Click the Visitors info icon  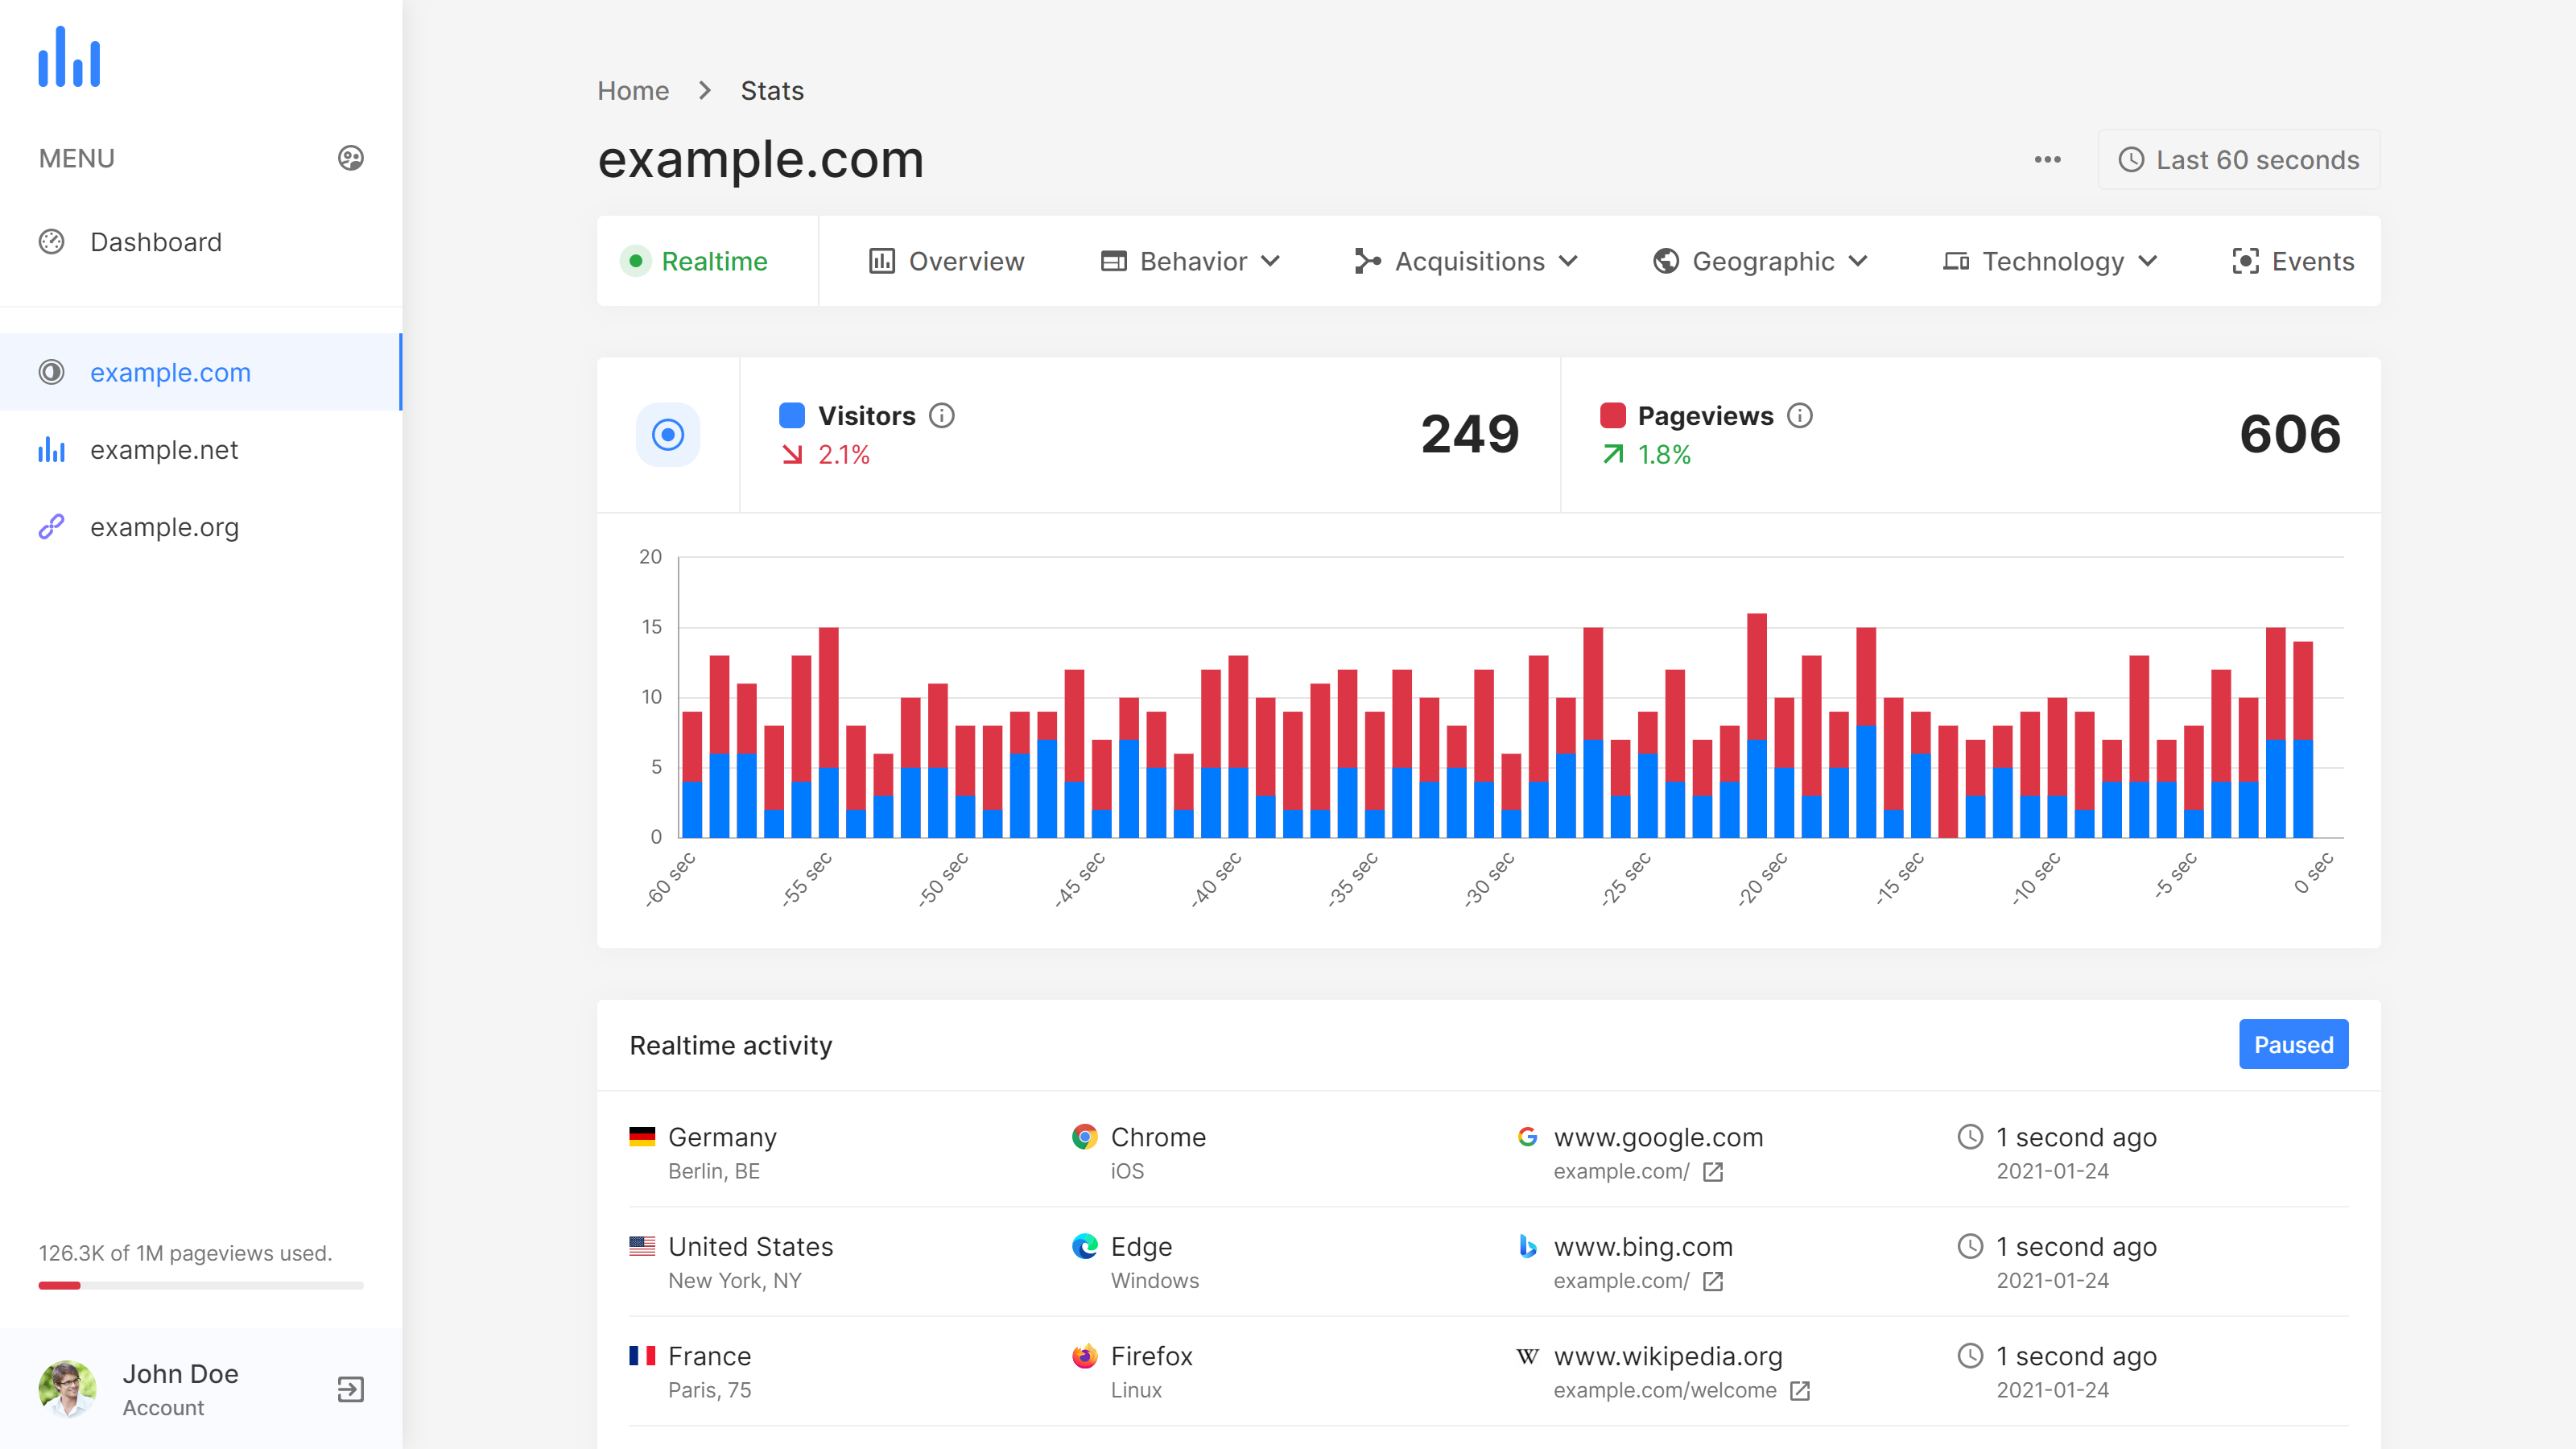(x=943, y=416)
